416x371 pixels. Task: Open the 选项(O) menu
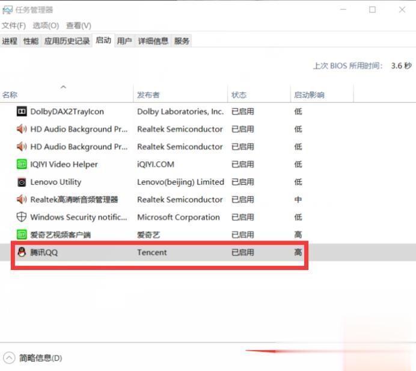[46, 25]
